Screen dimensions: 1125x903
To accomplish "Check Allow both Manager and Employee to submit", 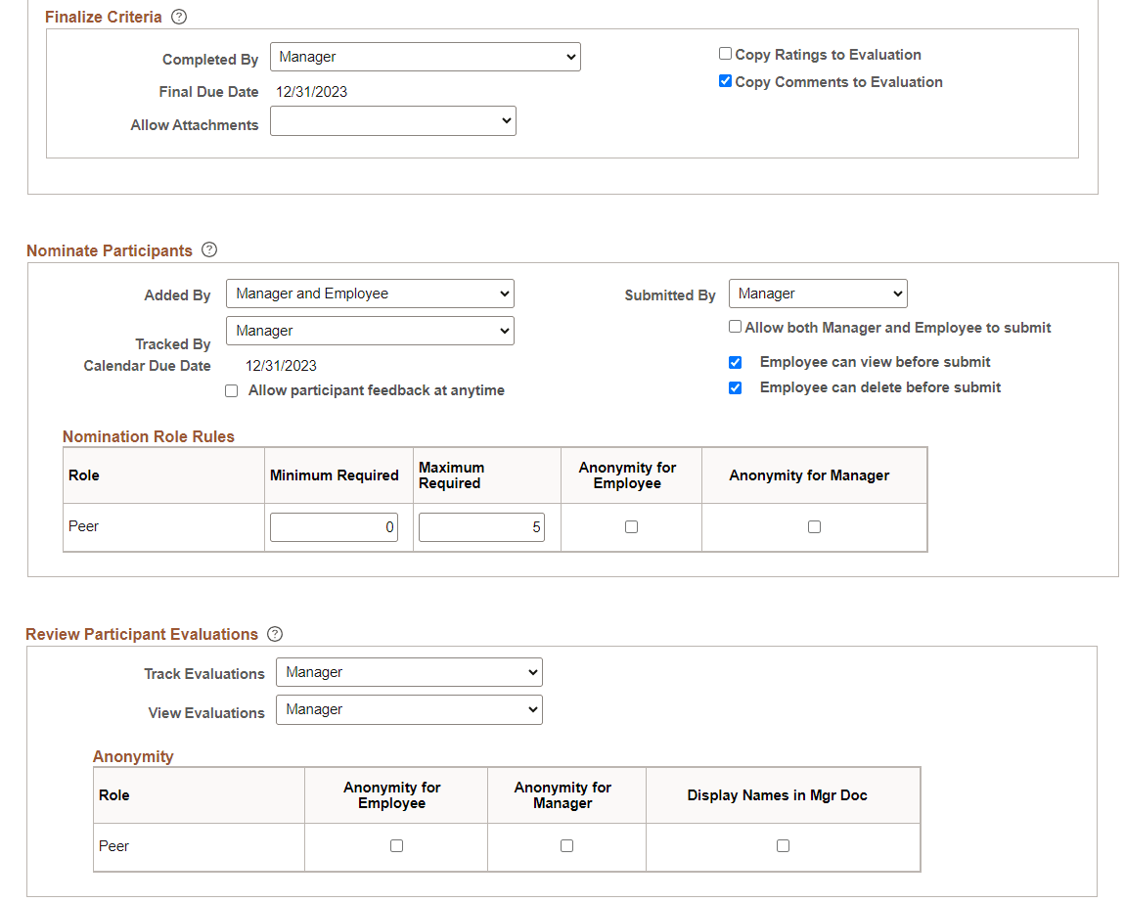I will tap(735, 326).
